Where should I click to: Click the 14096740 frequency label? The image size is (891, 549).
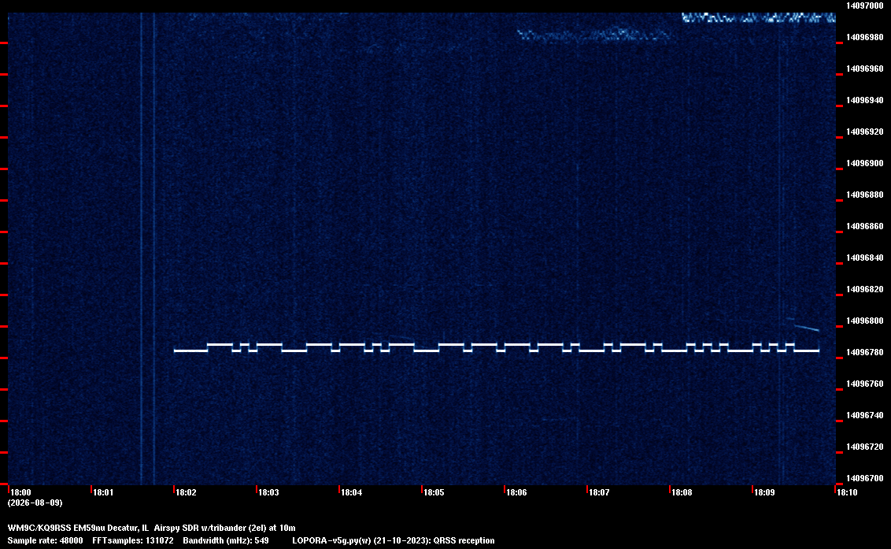click(x=865, y=415)
